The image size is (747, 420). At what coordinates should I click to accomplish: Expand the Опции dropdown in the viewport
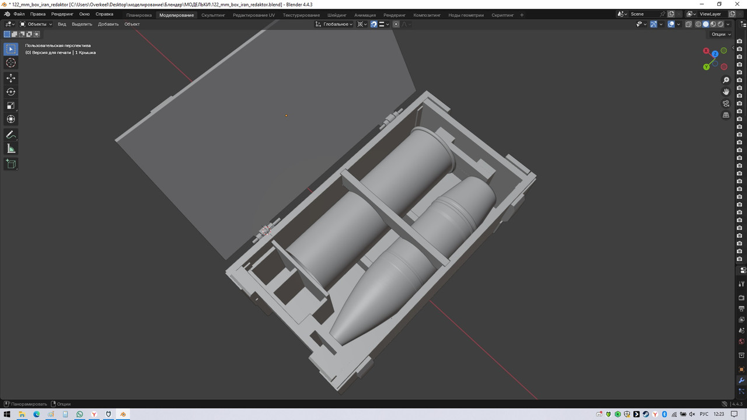coord(721,34)
